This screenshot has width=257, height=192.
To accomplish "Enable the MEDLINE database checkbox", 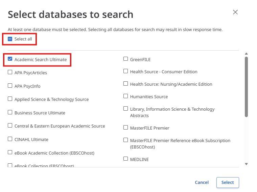I will [126, 159].
